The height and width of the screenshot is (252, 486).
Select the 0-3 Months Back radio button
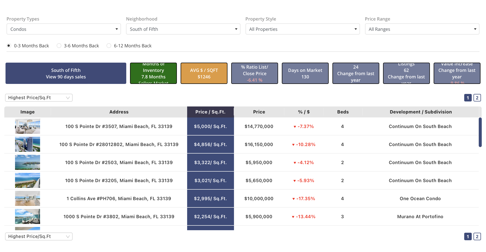click(x=9, y=46)
